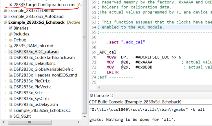Expand the DSP2833x_DefaultIsr.c entry
This screenshot has width=212, height=126.
point(6,63)
